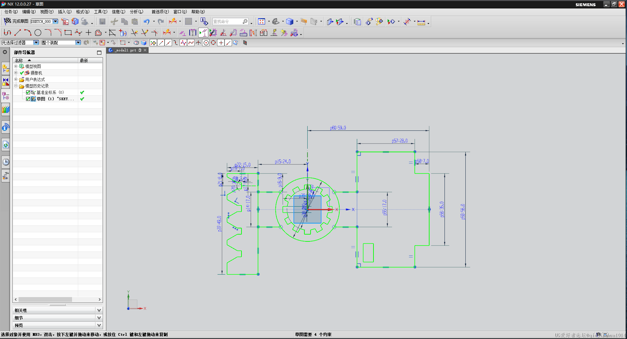The image size is (627, 339).
Task: Select the Offset Curve tool
Action: [x=98, y=33]
